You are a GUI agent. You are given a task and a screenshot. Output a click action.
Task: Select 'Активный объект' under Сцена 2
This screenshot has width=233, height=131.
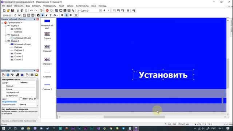(23, 38)
